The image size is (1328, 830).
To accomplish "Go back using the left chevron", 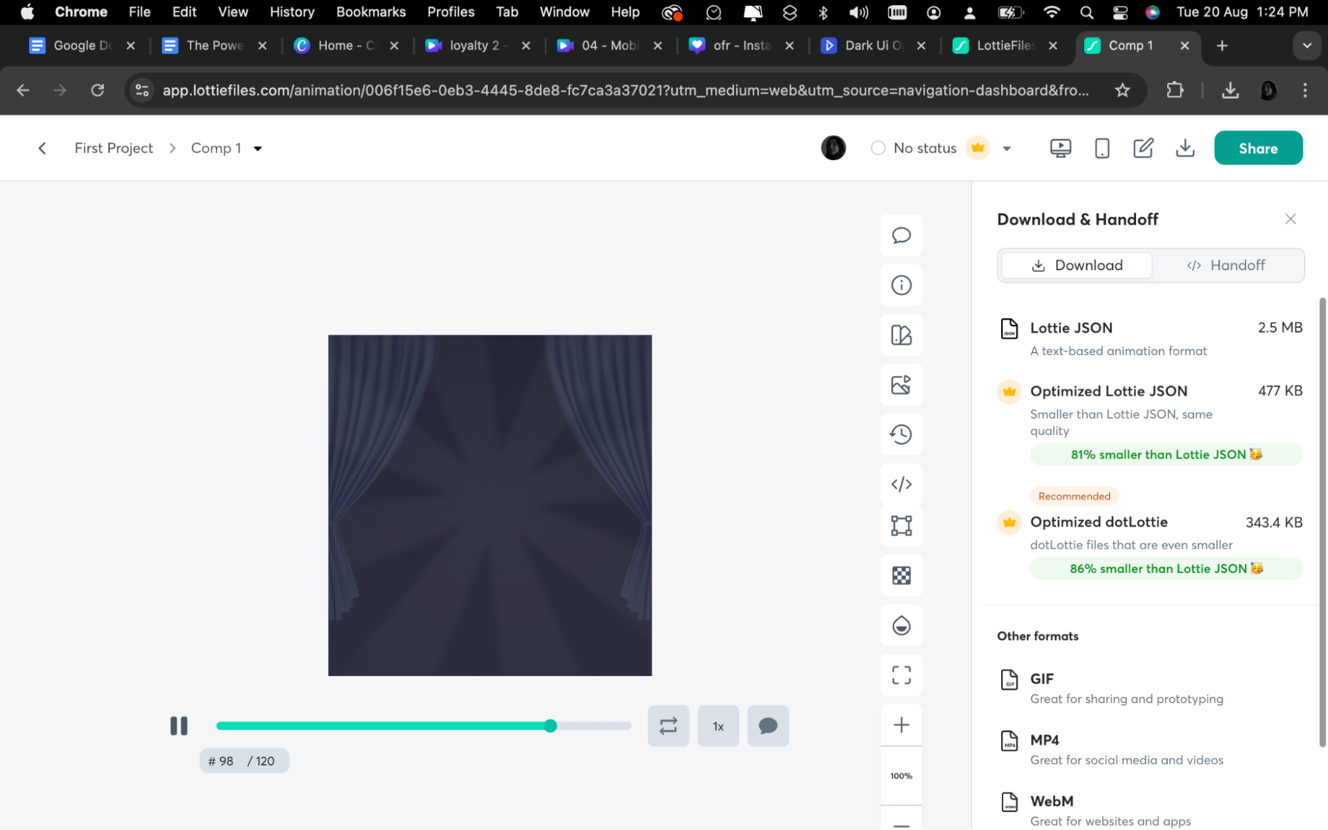I will pyautogui.click(x=42, y=148).
